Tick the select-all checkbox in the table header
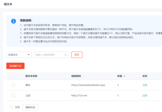The width and height of the screenshot is (162, 112). 13,76
